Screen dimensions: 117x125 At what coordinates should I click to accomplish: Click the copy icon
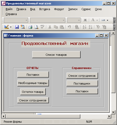click(x=56, y=27)
